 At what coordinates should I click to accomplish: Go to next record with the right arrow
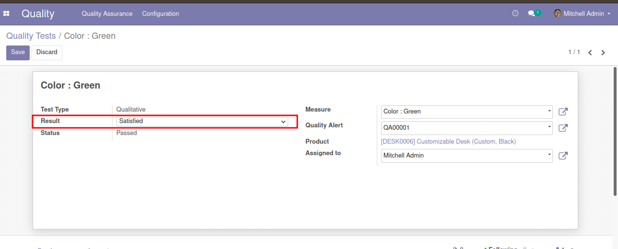(603, 53)
